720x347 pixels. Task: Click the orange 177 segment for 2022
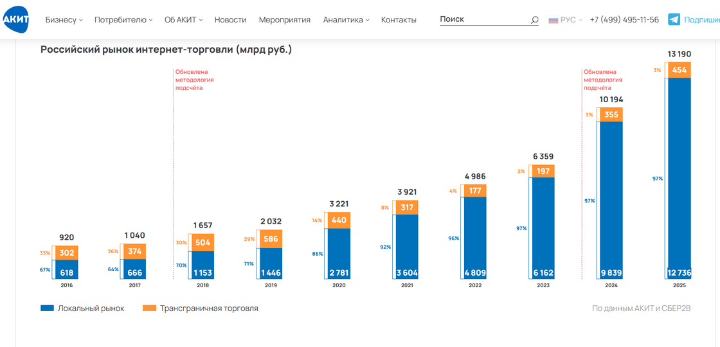475,190
